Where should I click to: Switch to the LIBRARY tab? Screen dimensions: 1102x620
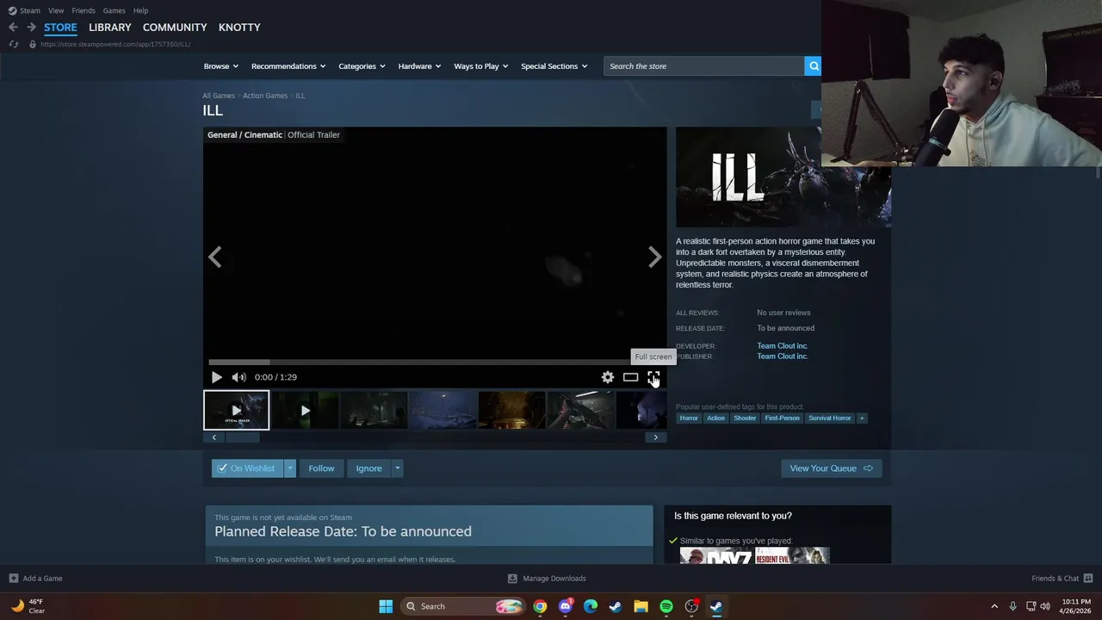(x=110, y=28)
